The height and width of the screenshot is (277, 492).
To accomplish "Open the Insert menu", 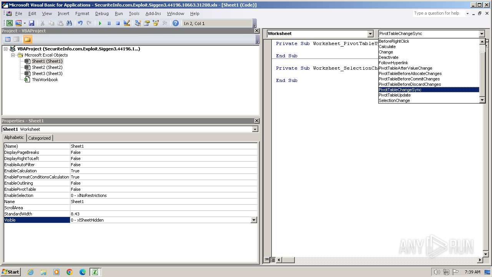I will [63, 13].
